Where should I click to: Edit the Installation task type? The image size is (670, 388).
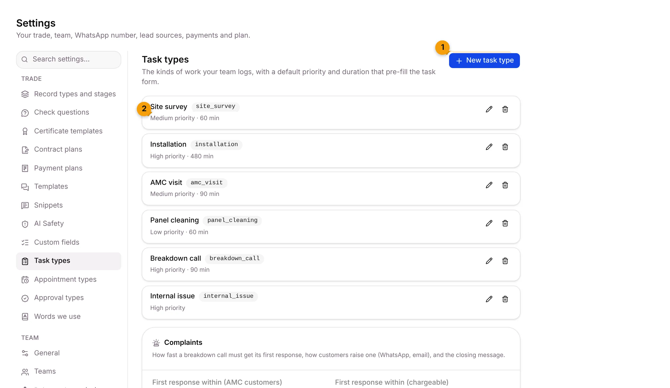pyautogui.click(x=489, y=147)
